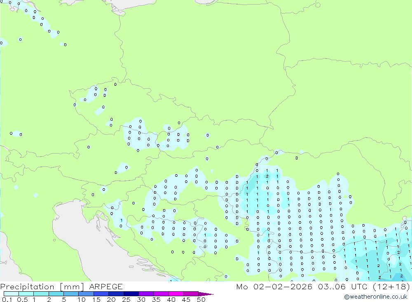Click the '50' legend scale label
The height and width of the screenshot is (302, 412).
pyautogui.click(x=201, y=300)
